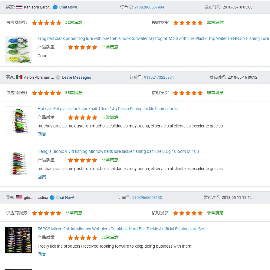The image size is (270, 270).
Task: Open the Hengjia Bionic Vivid Minnow thumbnail
Action: pos(18,163)
